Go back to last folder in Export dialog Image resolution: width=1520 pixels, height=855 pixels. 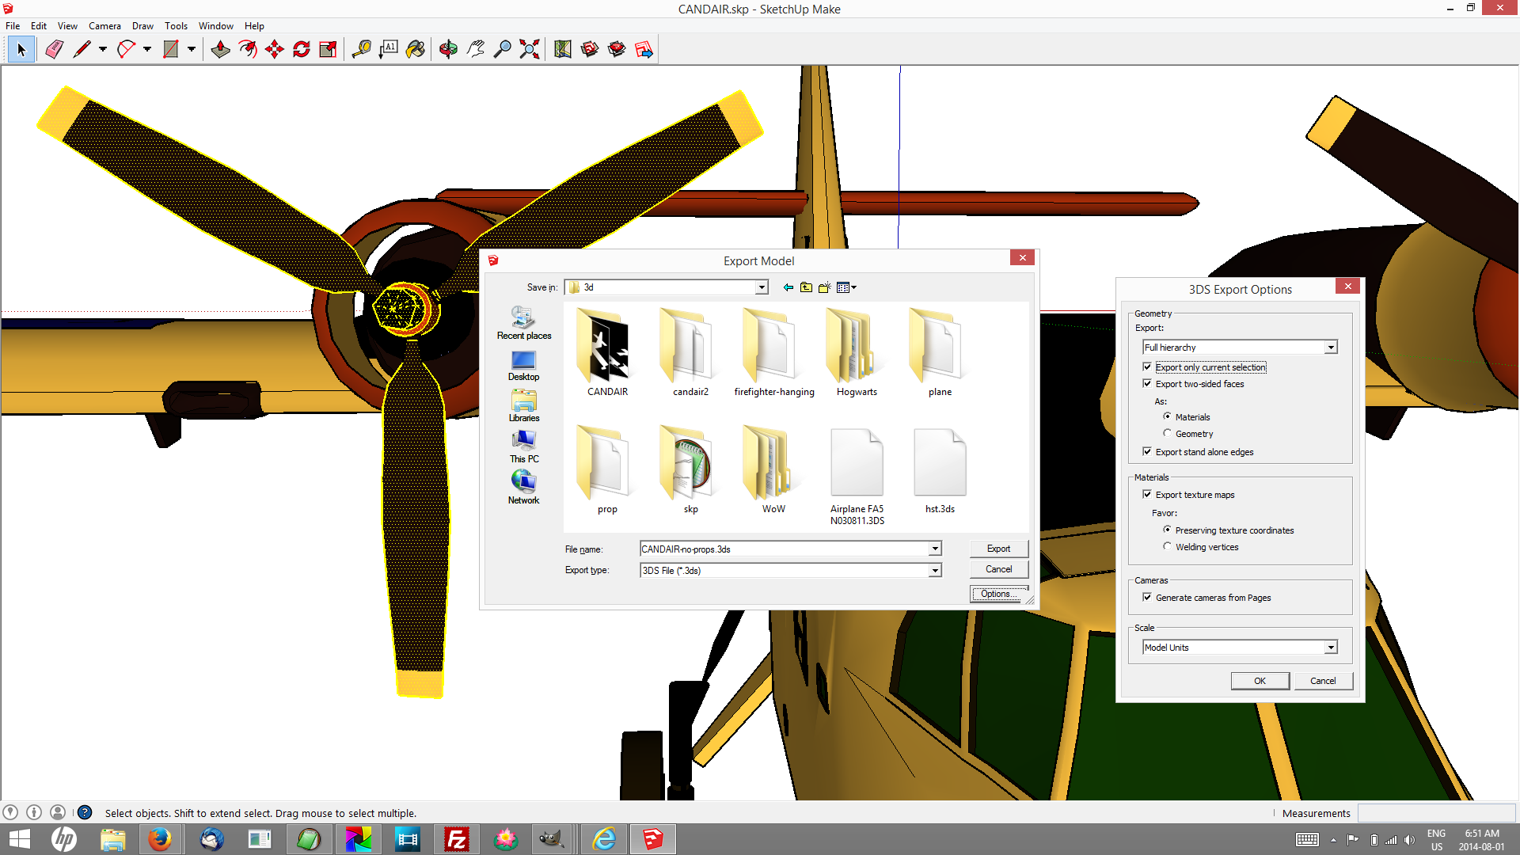click(x=788, y=287)
